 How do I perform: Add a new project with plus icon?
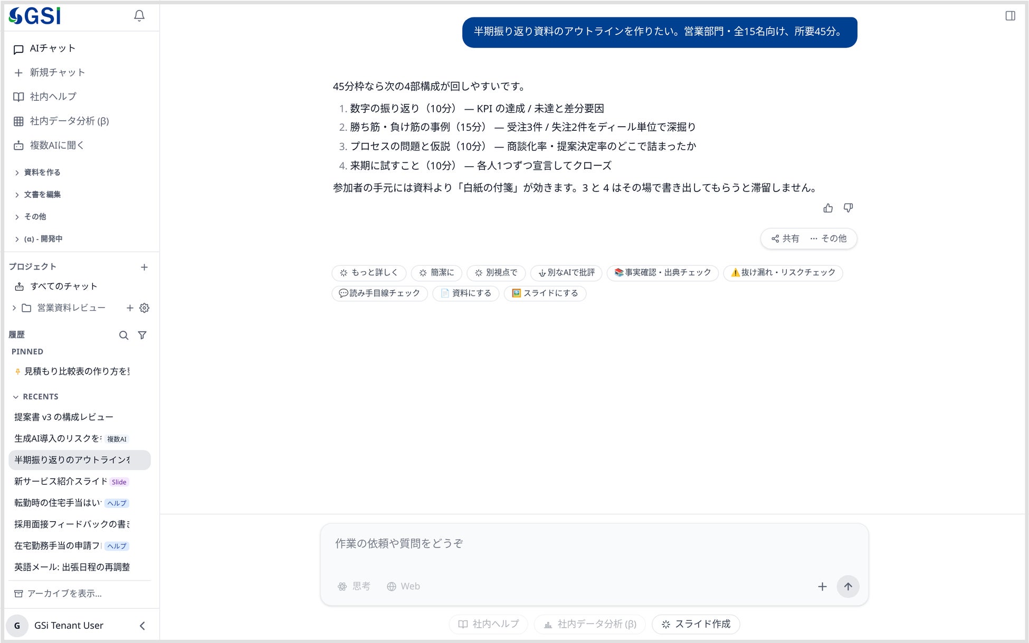click(144, 267)
